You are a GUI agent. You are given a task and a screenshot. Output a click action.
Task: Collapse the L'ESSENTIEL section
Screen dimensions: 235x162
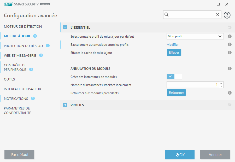(65, 27)
